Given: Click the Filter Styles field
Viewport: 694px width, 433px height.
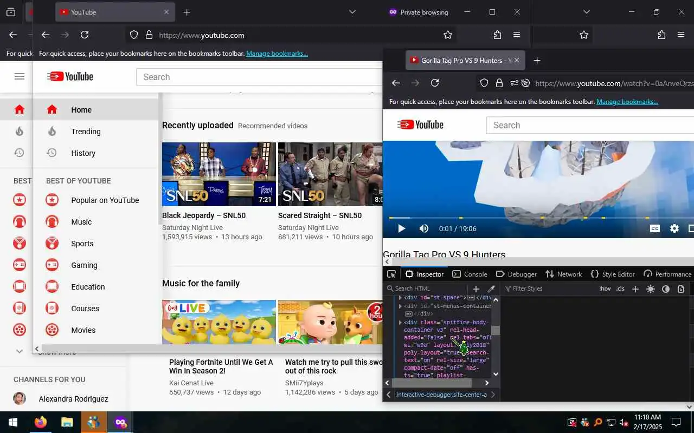Looking at the screenshot, I should pyautogui.click(x=548, y=288).
